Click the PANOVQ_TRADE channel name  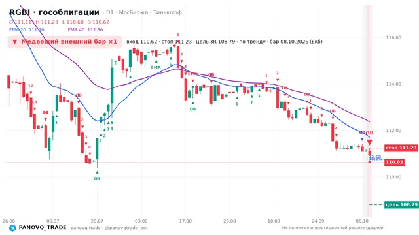point(43,228)
